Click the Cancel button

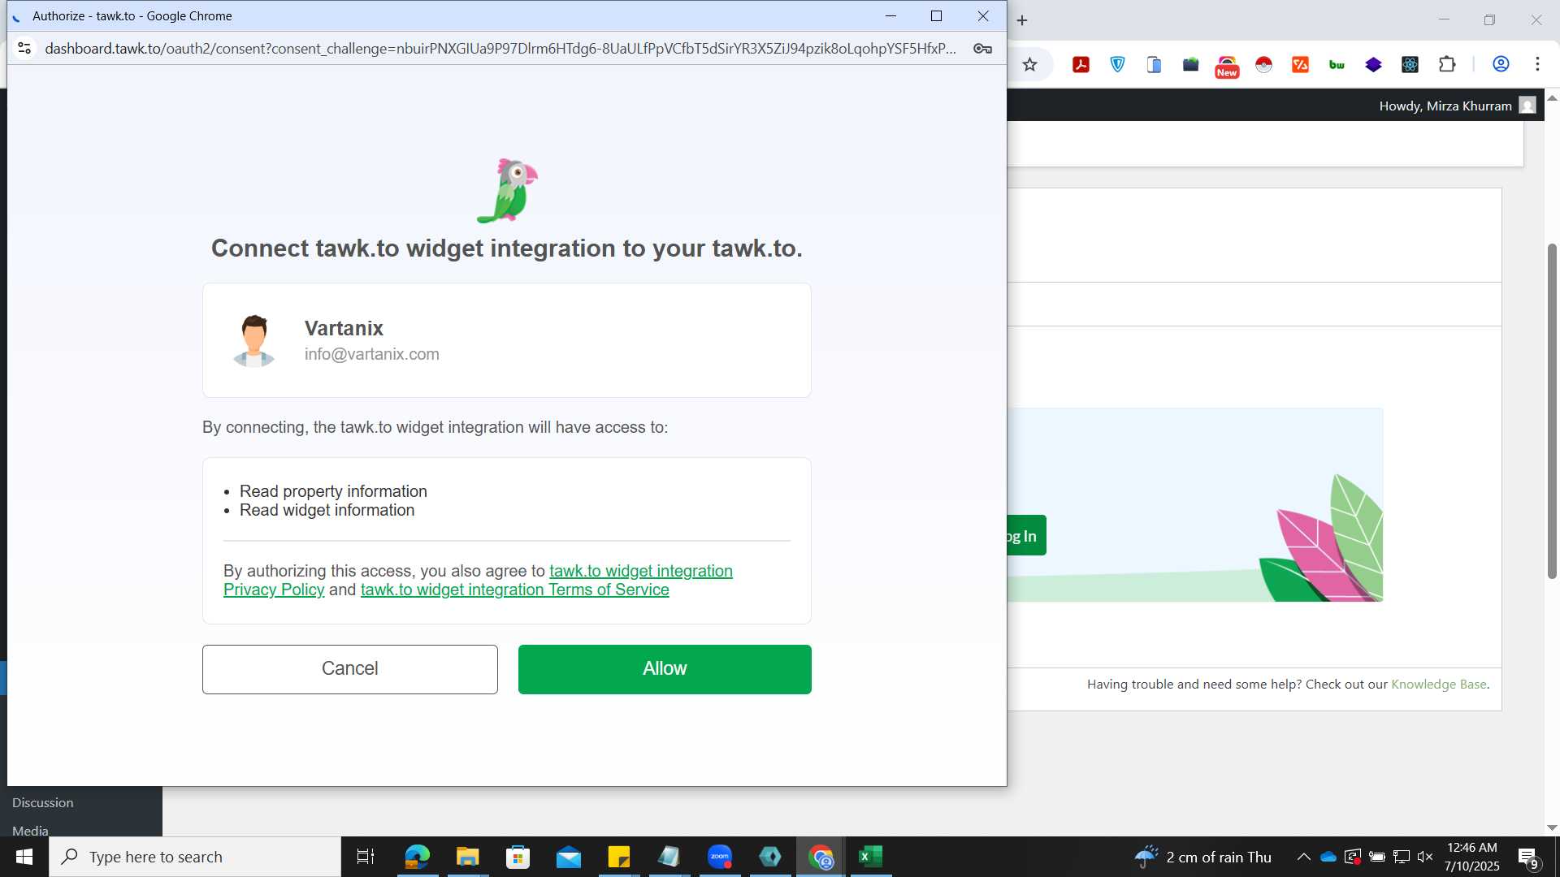coord(349,669)
